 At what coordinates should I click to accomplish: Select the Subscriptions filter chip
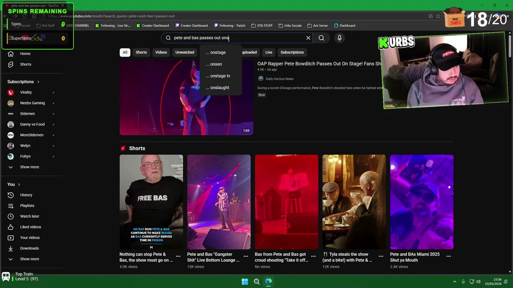point(292,52)
